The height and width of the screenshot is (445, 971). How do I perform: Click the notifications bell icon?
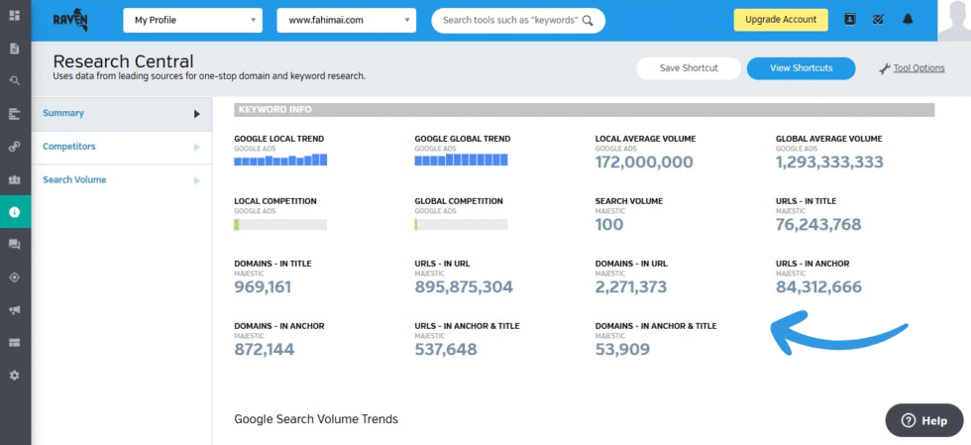(x=908, y=19)
